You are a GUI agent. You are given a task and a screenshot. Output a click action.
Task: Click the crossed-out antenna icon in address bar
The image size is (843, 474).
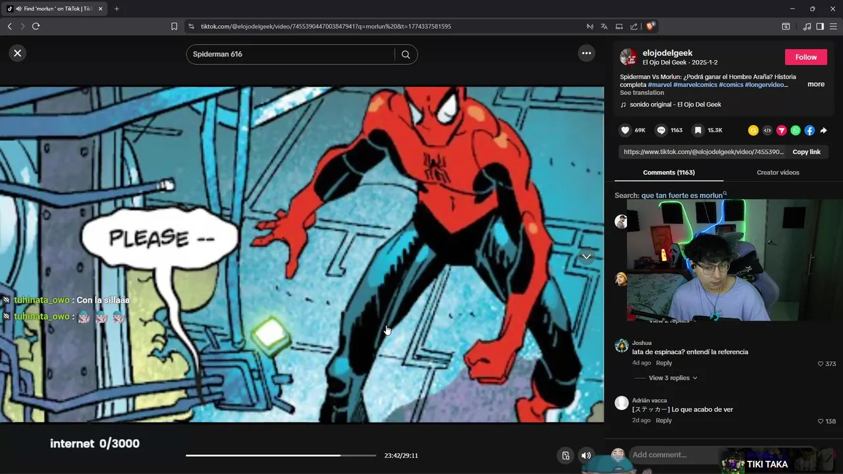coord(590,26)
